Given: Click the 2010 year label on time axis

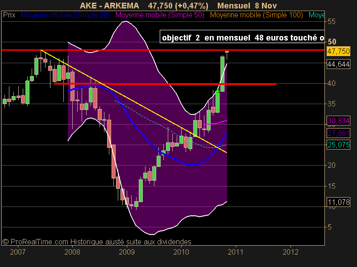Looking at the screenshot, I should click(181, 252).
